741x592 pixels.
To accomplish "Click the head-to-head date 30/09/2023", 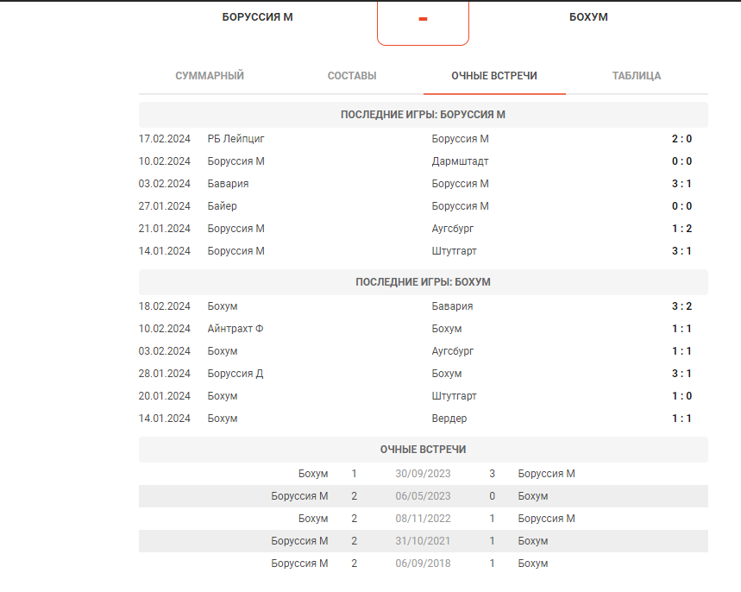I will pos(423,474).
